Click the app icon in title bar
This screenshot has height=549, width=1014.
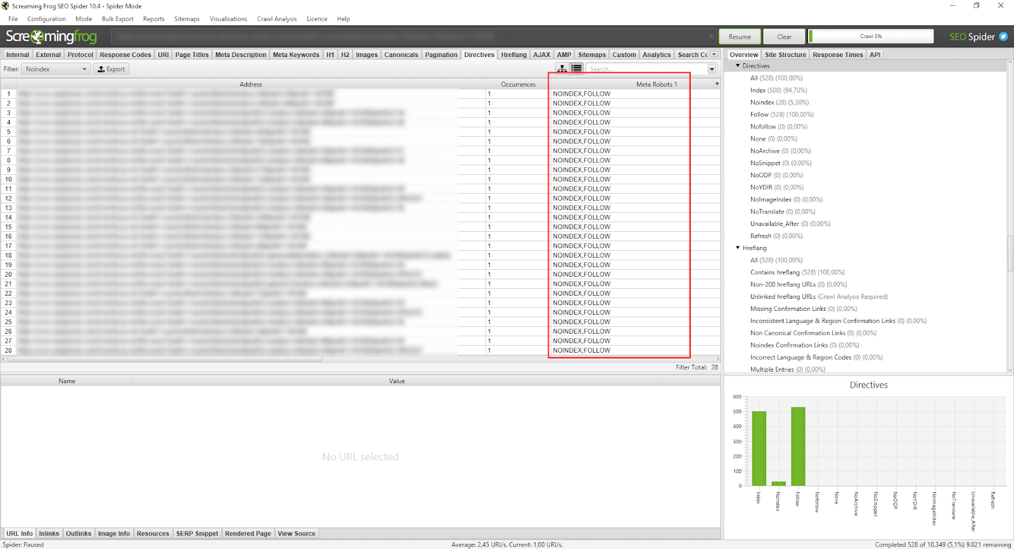6,6
